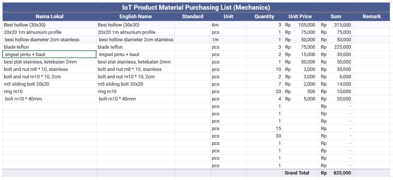This screenshot has height=180, width=393.
Task: Select Sum cell 225,000
Action: 336,47
